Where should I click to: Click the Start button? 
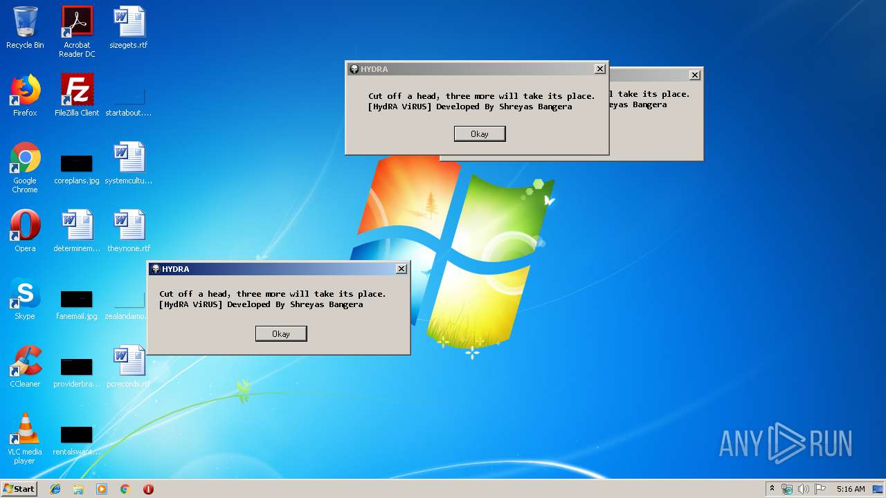tap(19, 489)
